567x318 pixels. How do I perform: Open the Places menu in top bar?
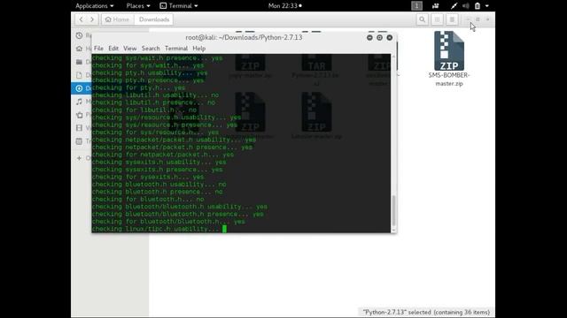click(x=138, y=6)
